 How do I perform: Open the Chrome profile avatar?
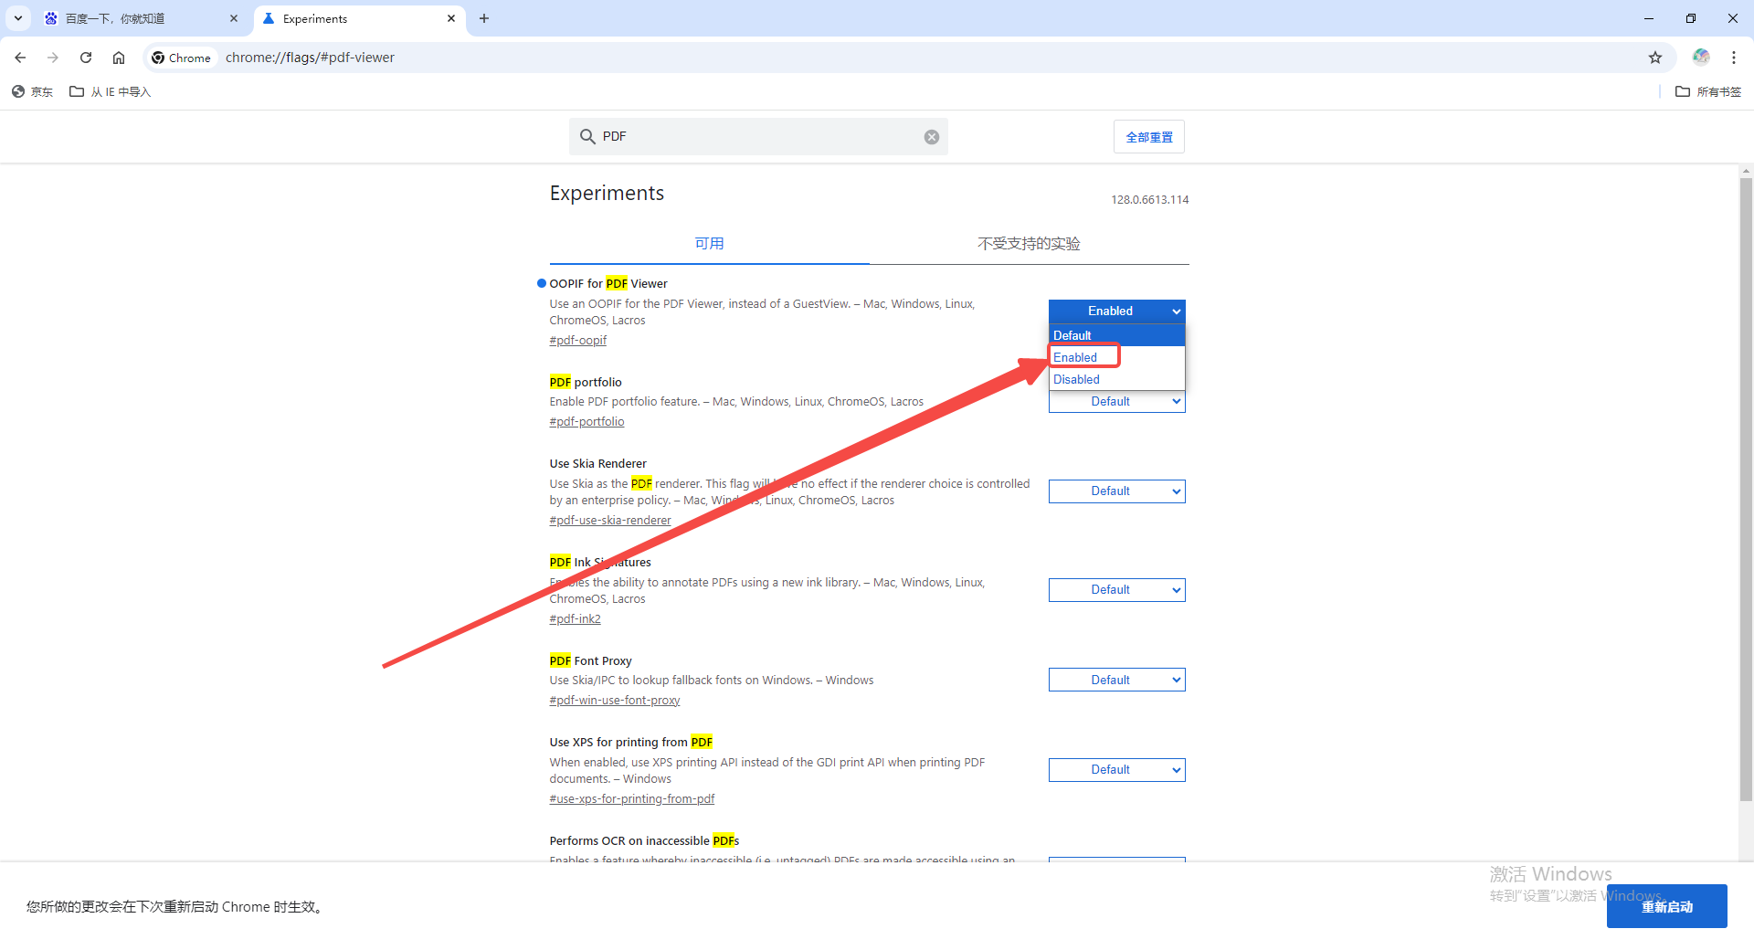[x=1701, y=58]
